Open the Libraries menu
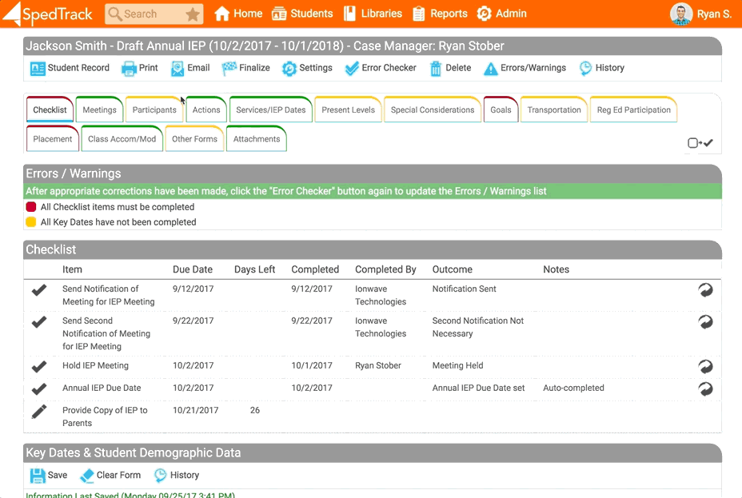The height and width of the screenshot is (498, 742). [x=373, y=14]
